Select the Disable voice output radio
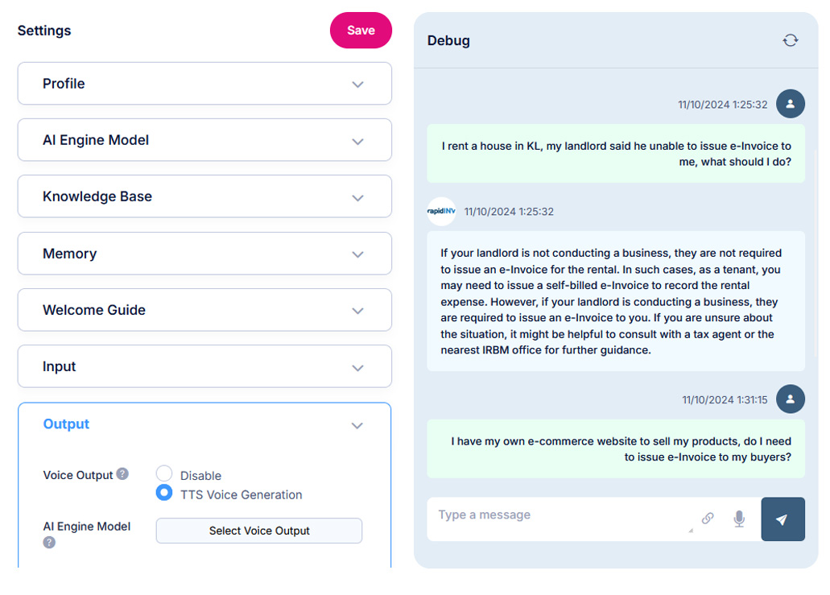The width and height of the screenshot is (830, 595). (164, 473)
